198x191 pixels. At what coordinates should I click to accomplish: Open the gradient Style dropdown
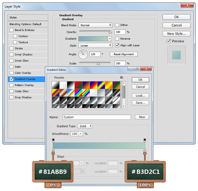coord(95,46)
